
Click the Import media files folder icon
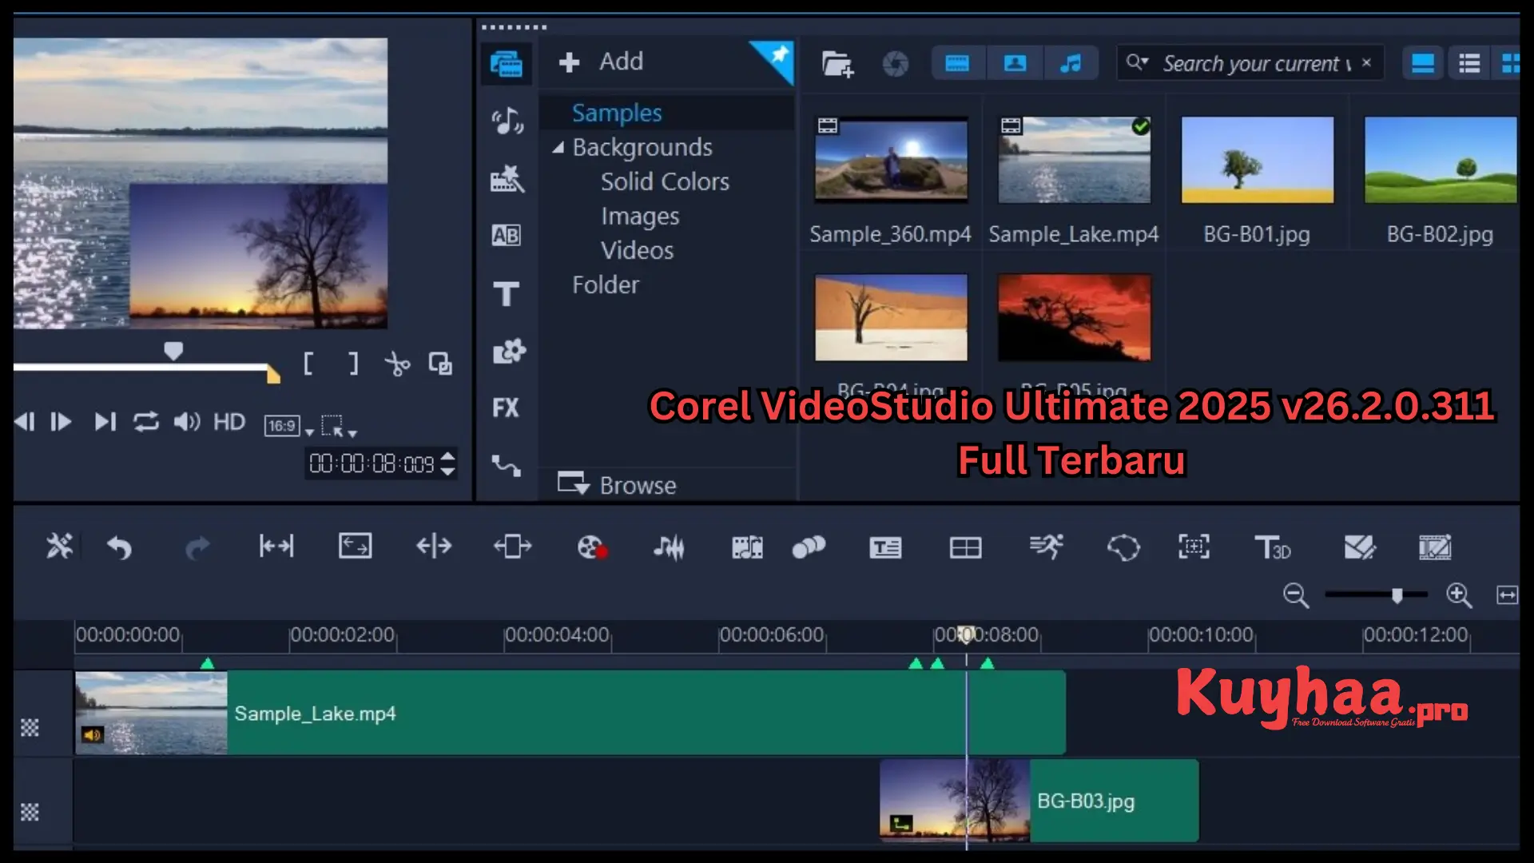(x=837, y=63)
